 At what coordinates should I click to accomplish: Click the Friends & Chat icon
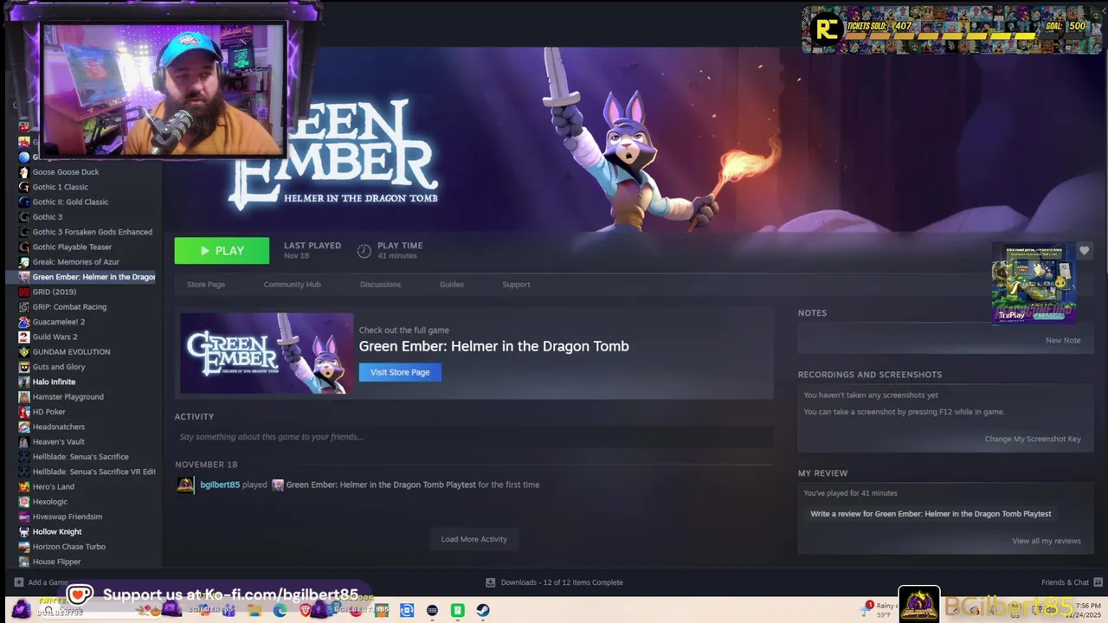pos(1098,582)
